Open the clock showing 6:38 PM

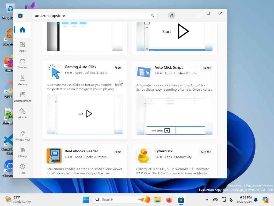tap(244, 200)
